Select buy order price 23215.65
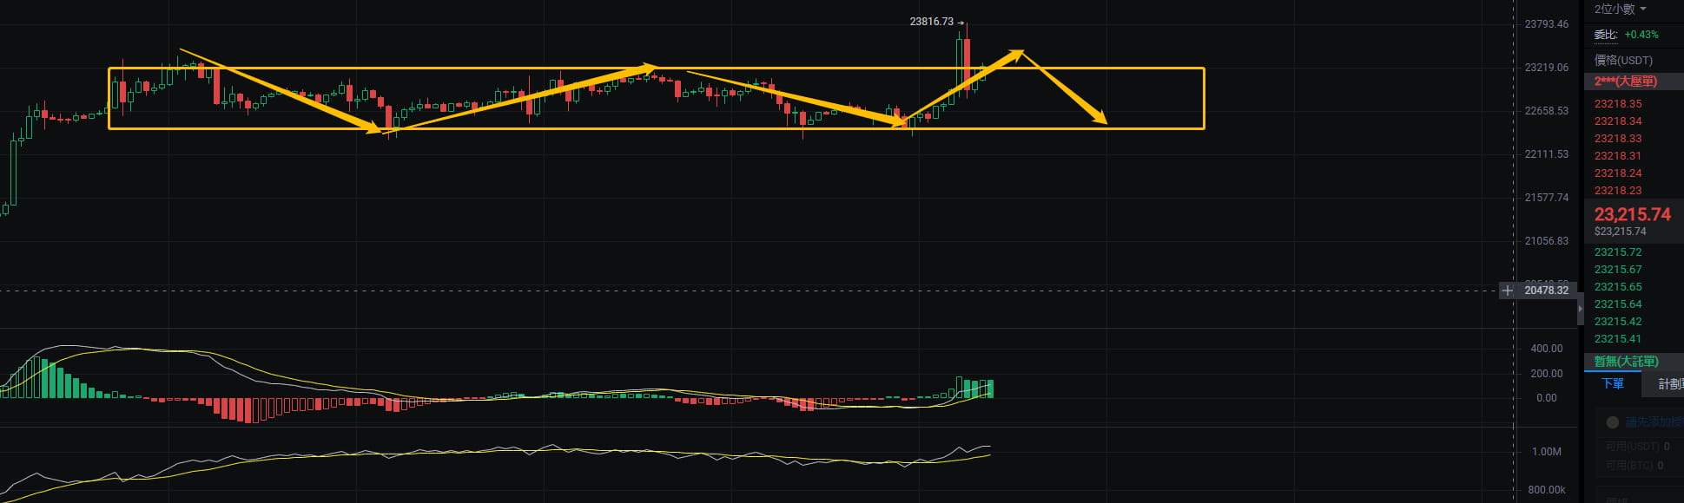Screen dimensions: 1684x503 pyautogui.click(x=1618, y=287)
